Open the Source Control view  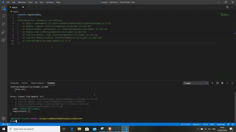pos(4,24)
